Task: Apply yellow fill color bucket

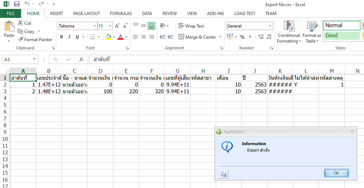Action: tap(108, 37)
